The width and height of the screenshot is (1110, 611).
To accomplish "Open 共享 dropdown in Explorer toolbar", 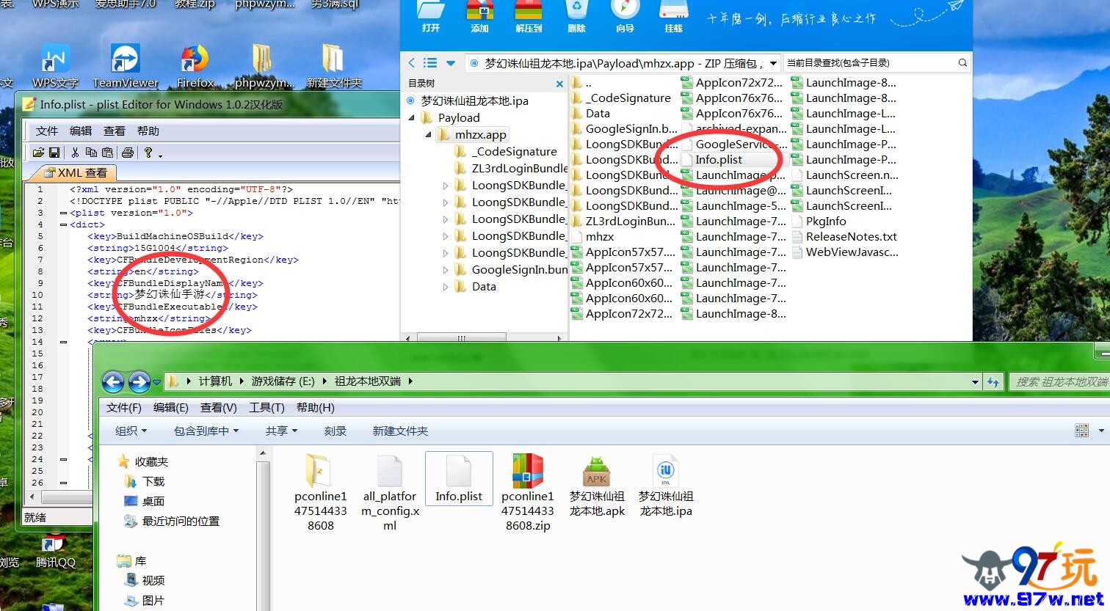I will click(281, 431).
